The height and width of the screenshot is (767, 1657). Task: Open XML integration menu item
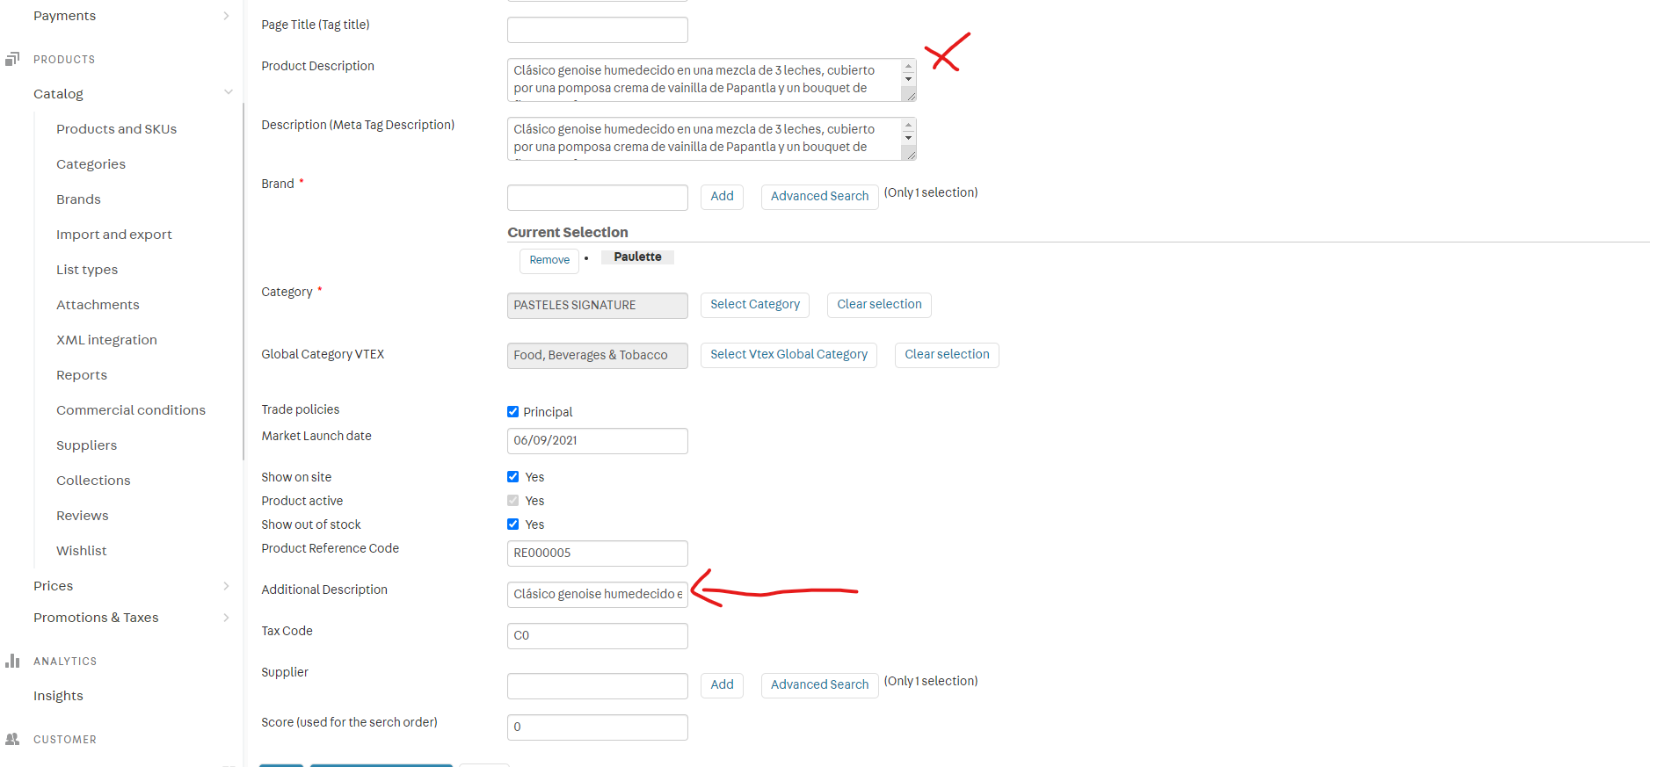click(106, 339)
